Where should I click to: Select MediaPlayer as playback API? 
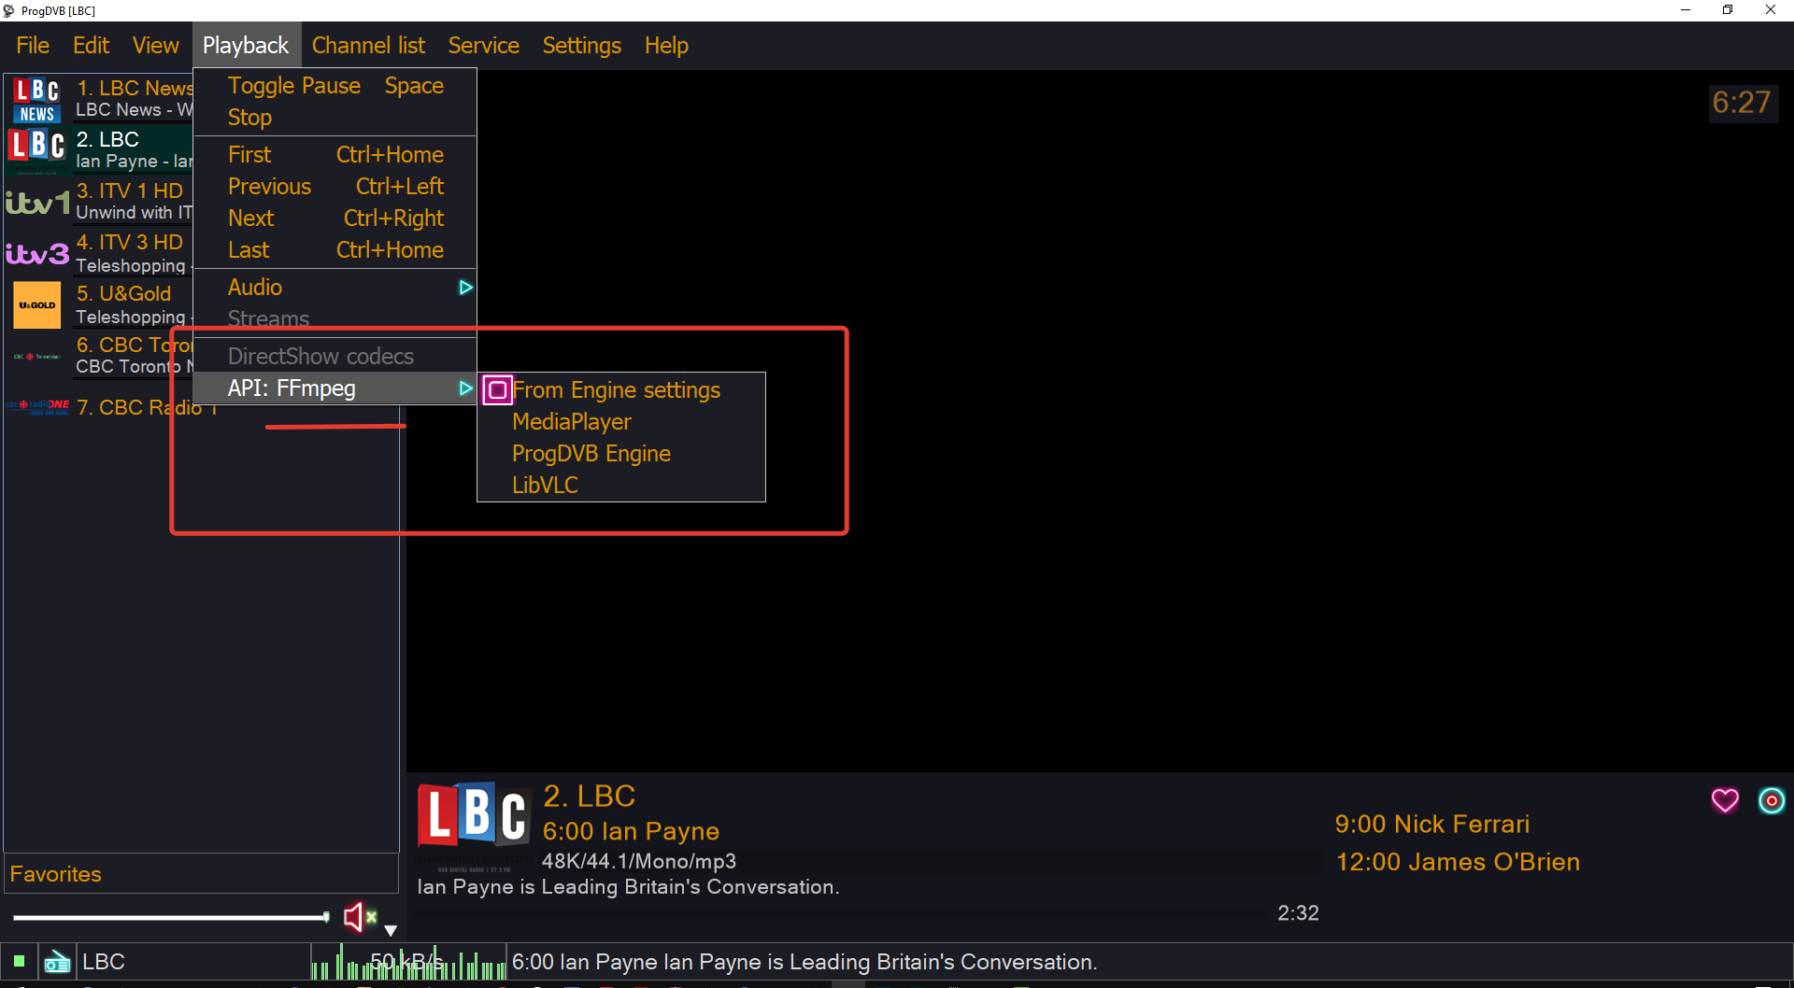coord(571,422)
